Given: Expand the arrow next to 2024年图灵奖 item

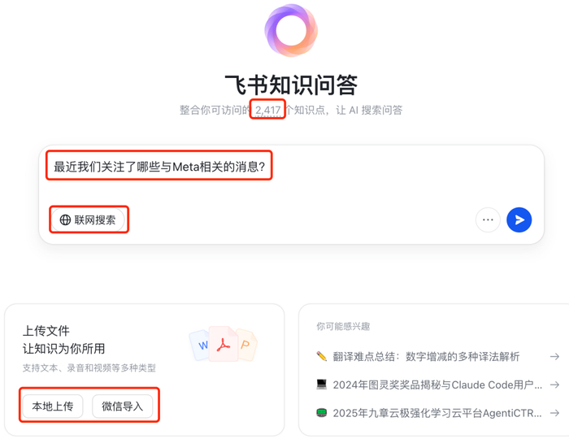Looking at the screenshot, I should (554, 385).
